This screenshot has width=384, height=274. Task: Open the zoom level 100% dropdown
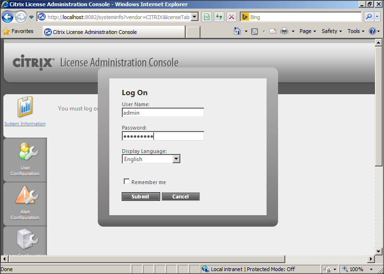357,269
